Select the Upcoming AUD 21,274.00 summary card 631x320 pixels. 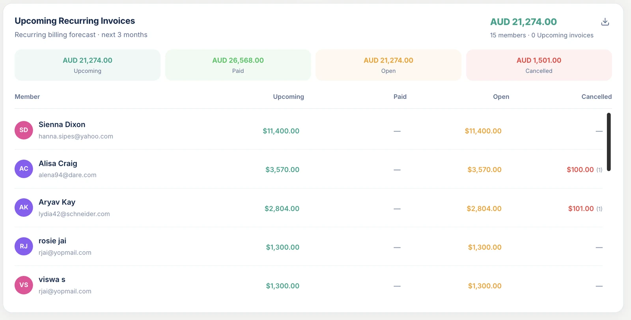tap(88, 65)
